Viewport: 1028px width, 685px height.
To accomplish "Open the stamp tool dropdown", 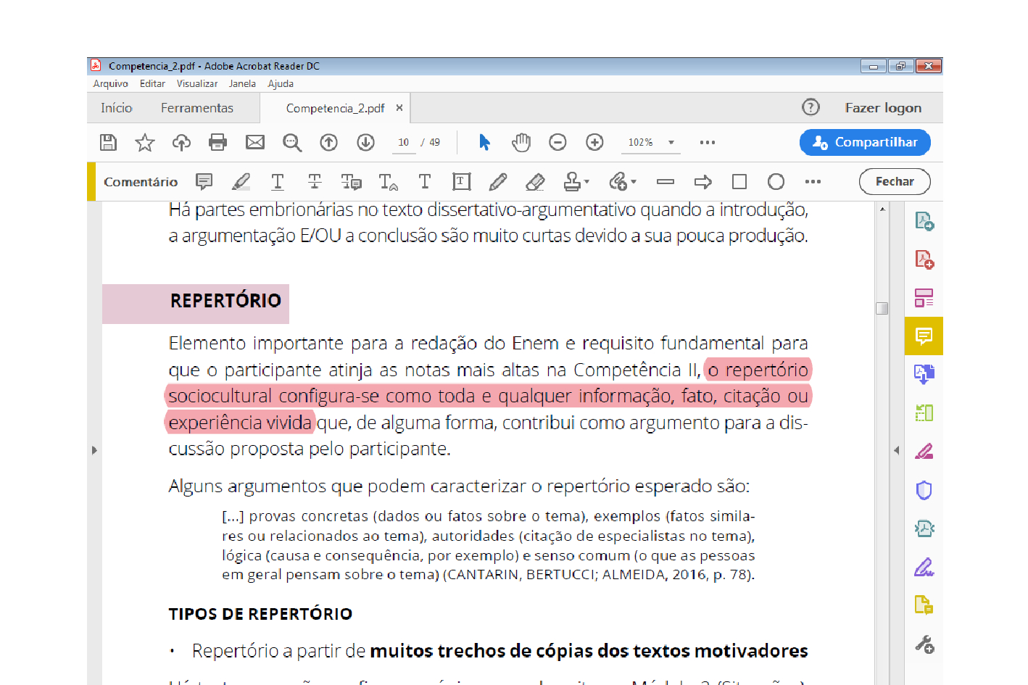I will [576, 181].
